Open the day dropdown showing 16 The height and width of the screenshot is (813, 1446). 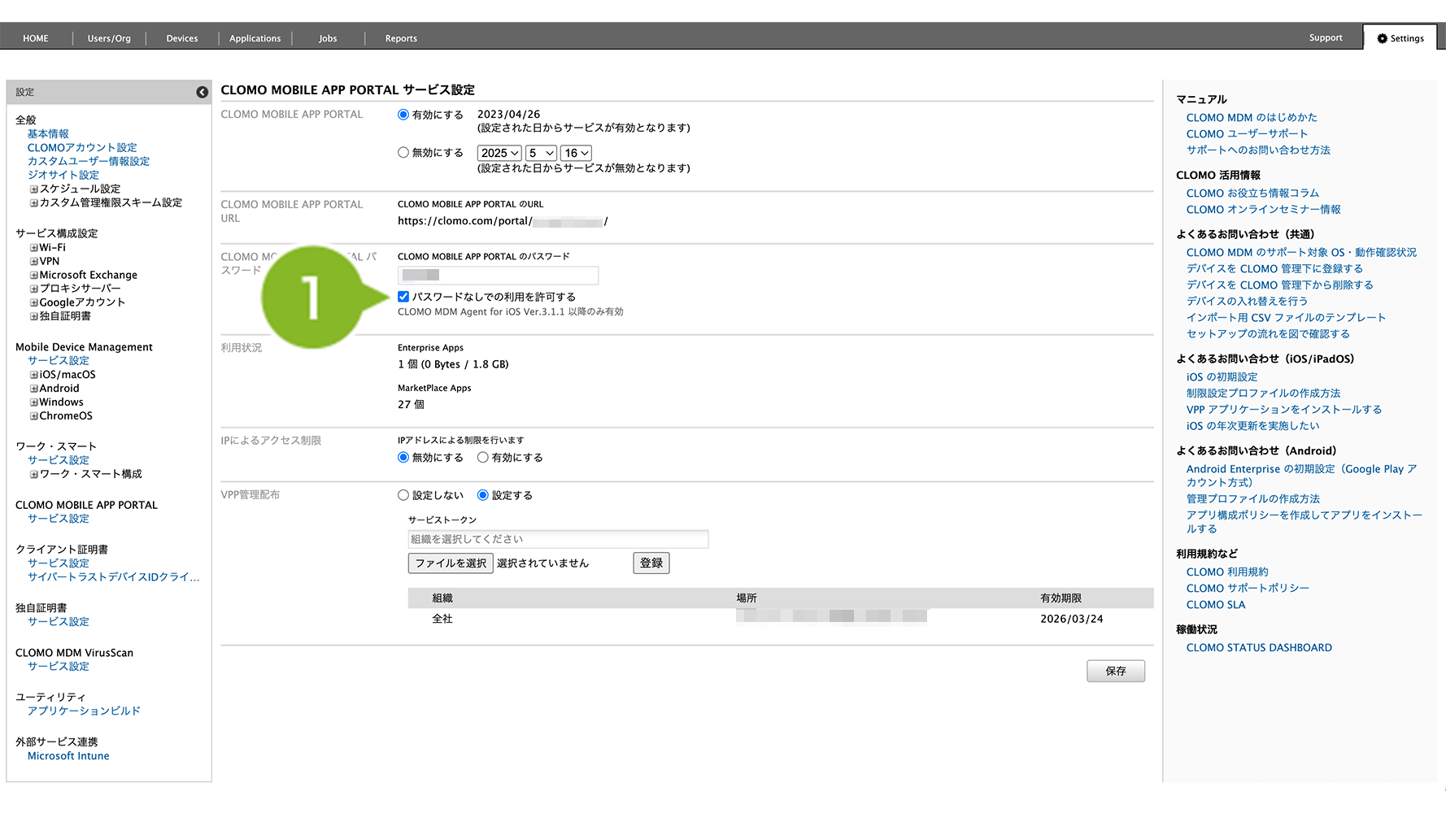click(x=577, y=153)
